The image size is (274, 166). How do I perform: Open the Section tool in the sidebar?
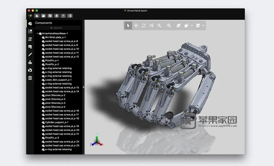(30, 47)
